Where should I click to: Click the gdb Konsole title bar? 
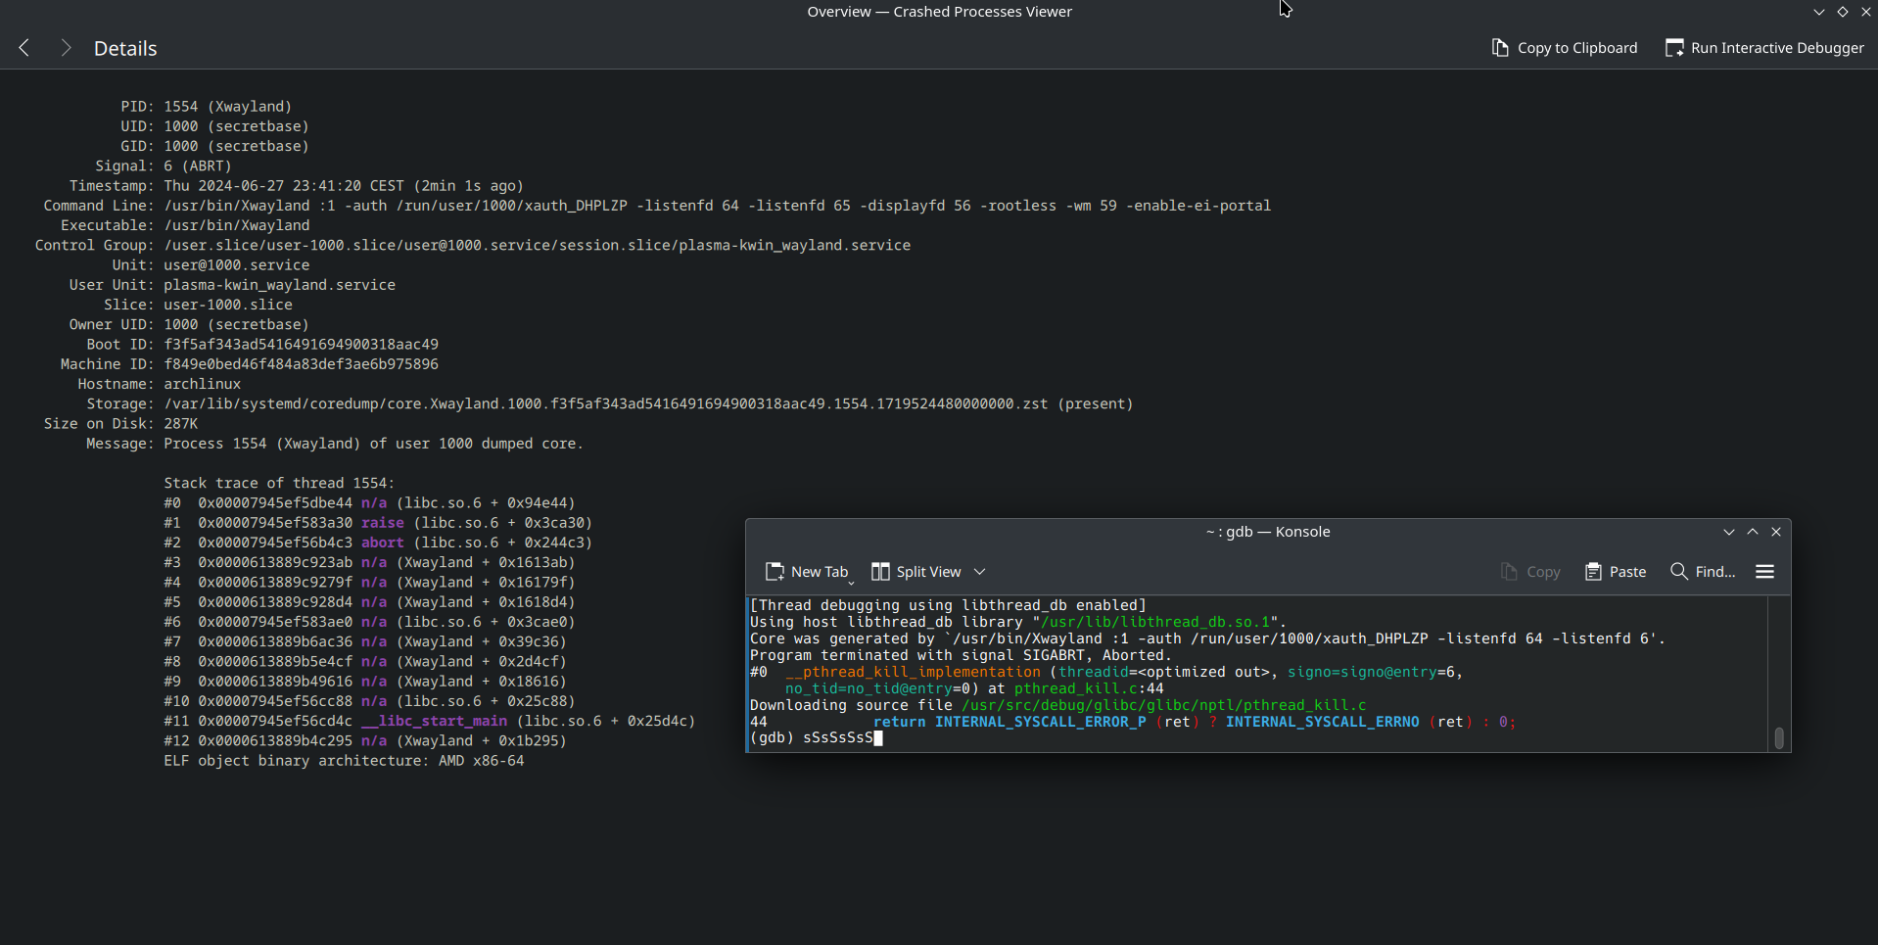tap(1267, 532)
